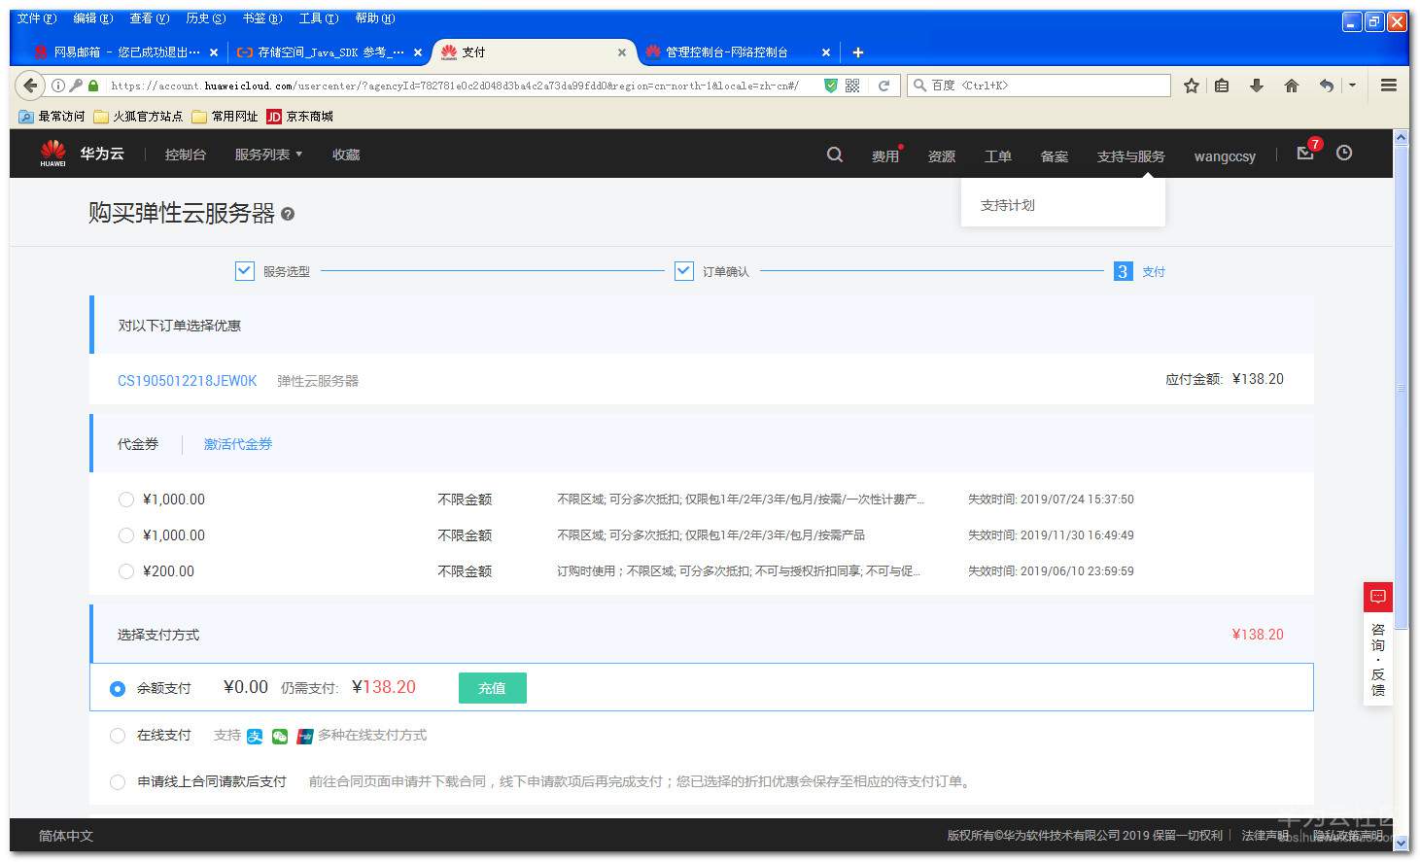Open the 书签 menu
This screenshot has height=862, width=1420.
262,18
